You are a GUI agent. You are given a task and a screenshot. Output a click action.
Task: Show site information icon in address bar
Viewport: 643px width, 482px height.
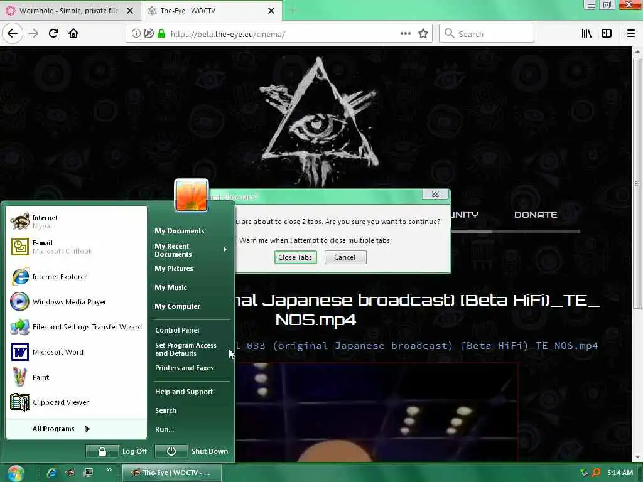(136, 34)
